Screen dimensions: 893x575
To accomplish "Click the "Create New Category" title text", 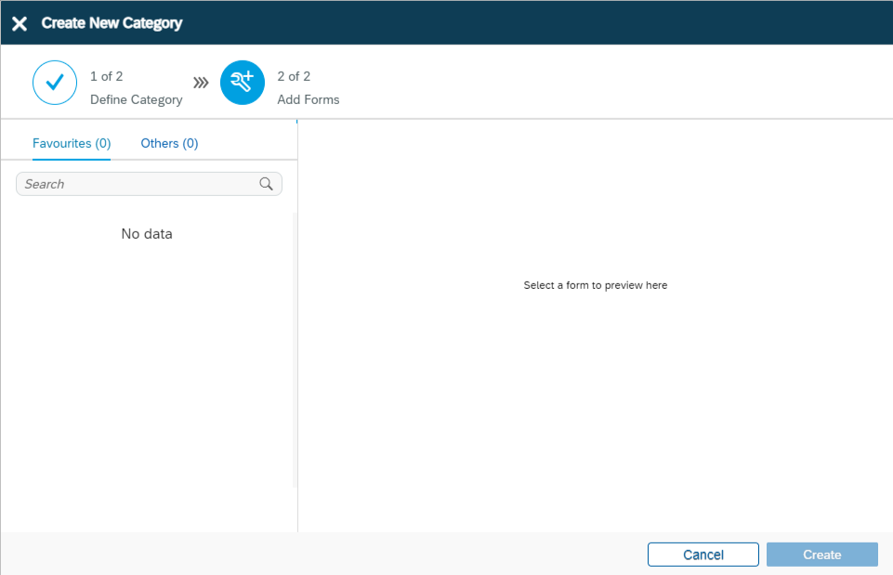I will tap(112, 23).
